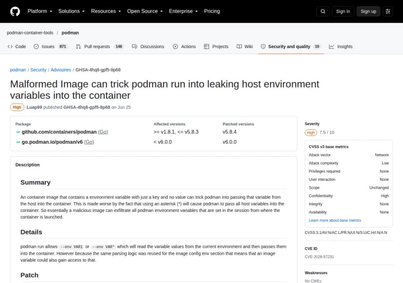Open the Pull requests tab
The image size is (403, 283).
[x=100, y=47]
